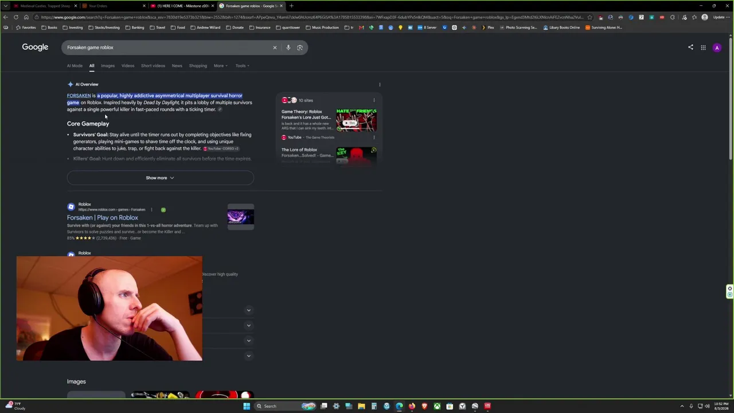This screenshot has height=413, width=734.
Task: Open Microsoft Edge from the taskbar
Action: point(399,406)
